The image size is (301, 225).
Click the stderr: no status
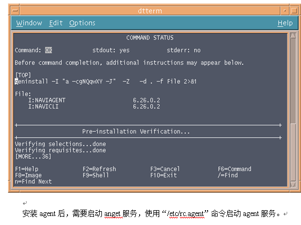coord(184,50)
